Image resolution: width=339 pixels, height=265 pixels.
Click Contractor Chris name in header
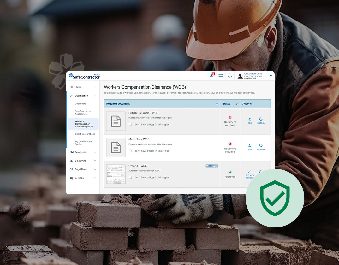253,74
